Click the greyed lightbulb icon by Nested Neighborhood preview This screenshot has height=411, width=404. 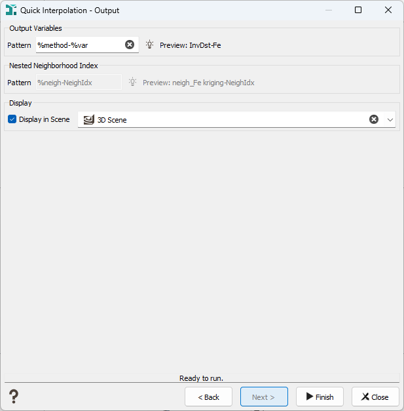(x=133, y=82)
